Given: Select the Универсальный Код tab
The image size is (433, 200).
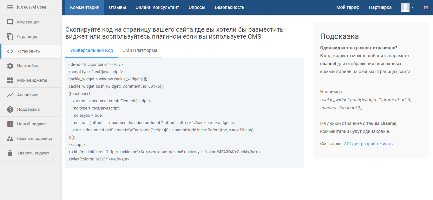Looking at the screenshot, I should [x=91, y=50].
